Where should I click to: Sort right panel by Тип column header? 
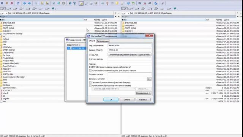(x=208, y=20)
